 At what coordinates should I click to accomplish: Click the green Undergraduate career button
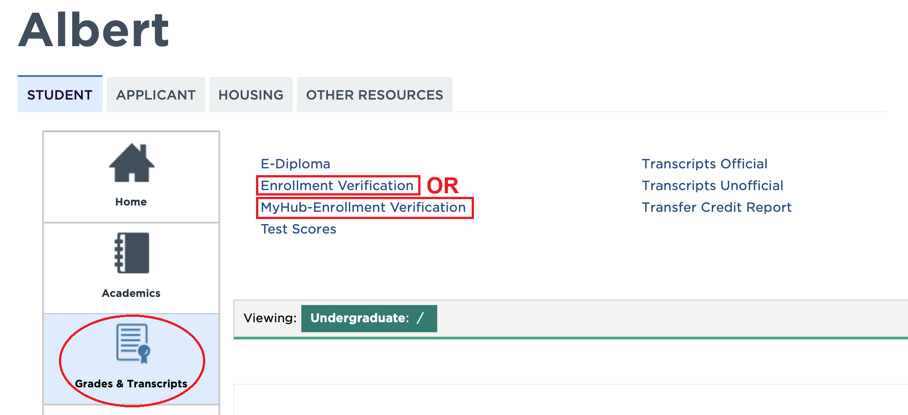coord(369,318)
